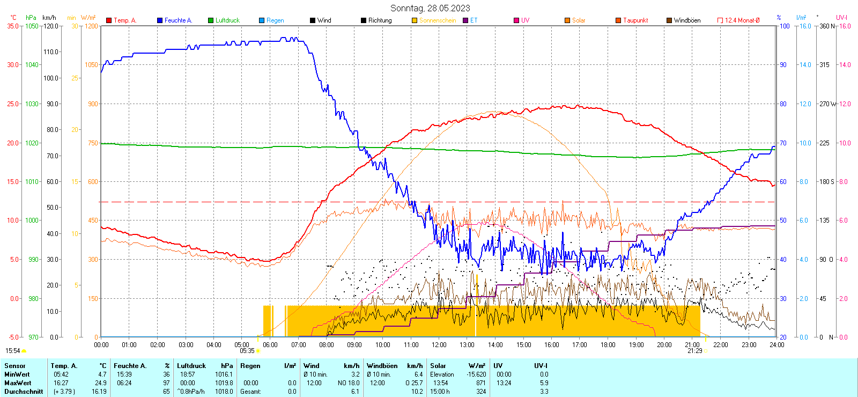The image size is (858, 397).
Task: Click the light-blue Regen legend square
Action: tap(262, 20)
